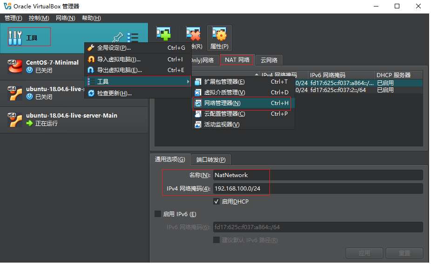Click the Activity Monitor icon

click(198, 125)
